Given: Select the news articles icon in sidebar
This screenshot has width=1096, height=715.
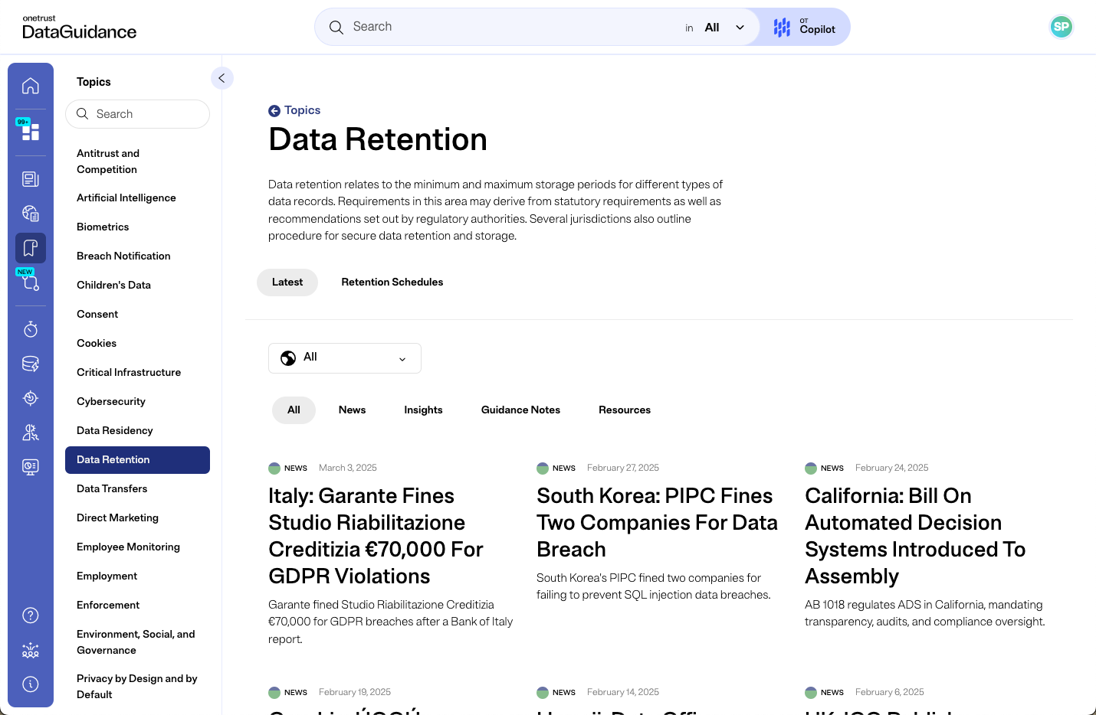Looking at the screenshot, I should (31, 178).
